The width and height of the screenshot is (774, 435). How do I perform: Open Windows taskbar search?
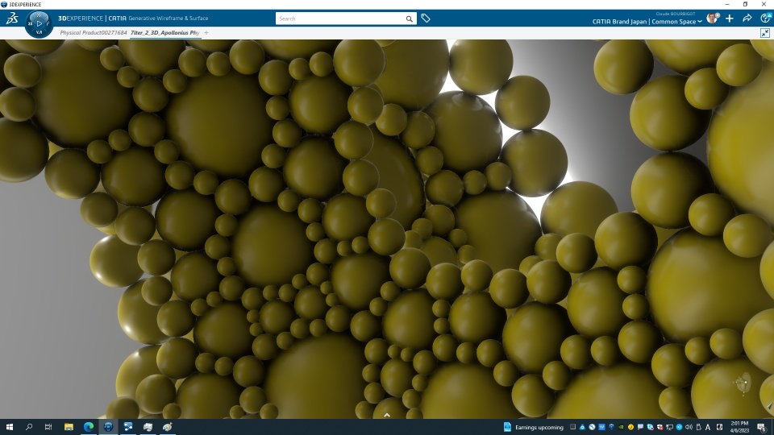coord(29,427)
